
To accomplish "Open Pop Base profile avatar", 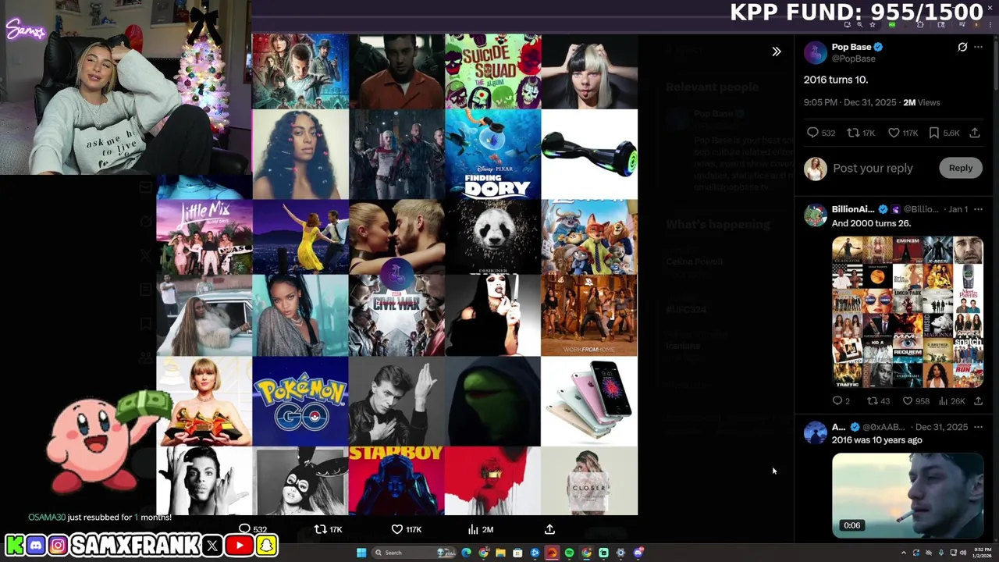I will pyautogui.click(x=815, y=52).
